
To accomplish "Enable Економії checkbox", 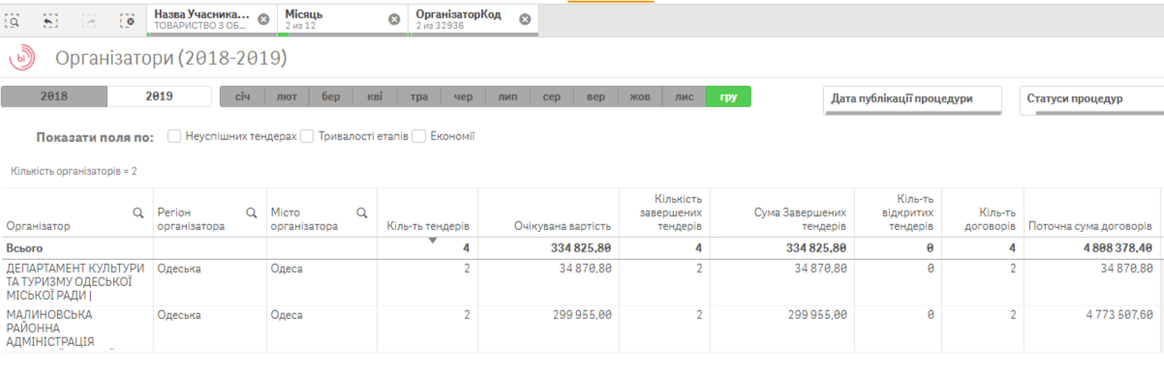I will coord(419,136).
